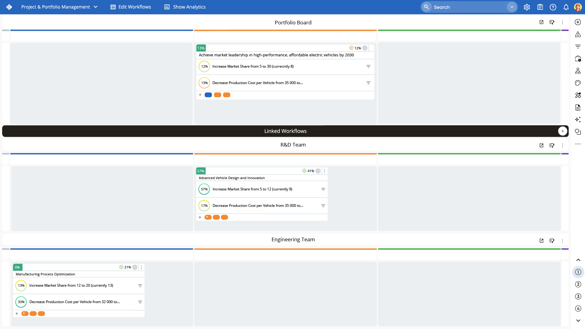The image size is (585, 329).
Task: Expand the Project & Portfolio Management dropdown
Action: [96, 7]
